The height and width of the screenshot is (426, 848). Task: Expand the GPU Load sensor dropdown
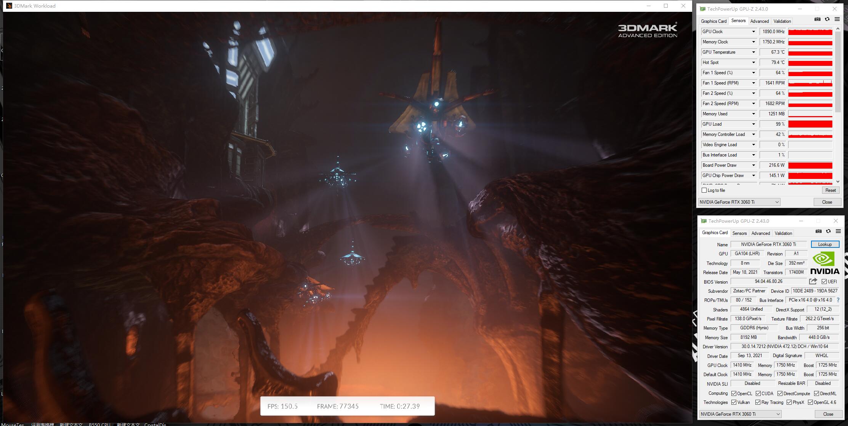753,124
